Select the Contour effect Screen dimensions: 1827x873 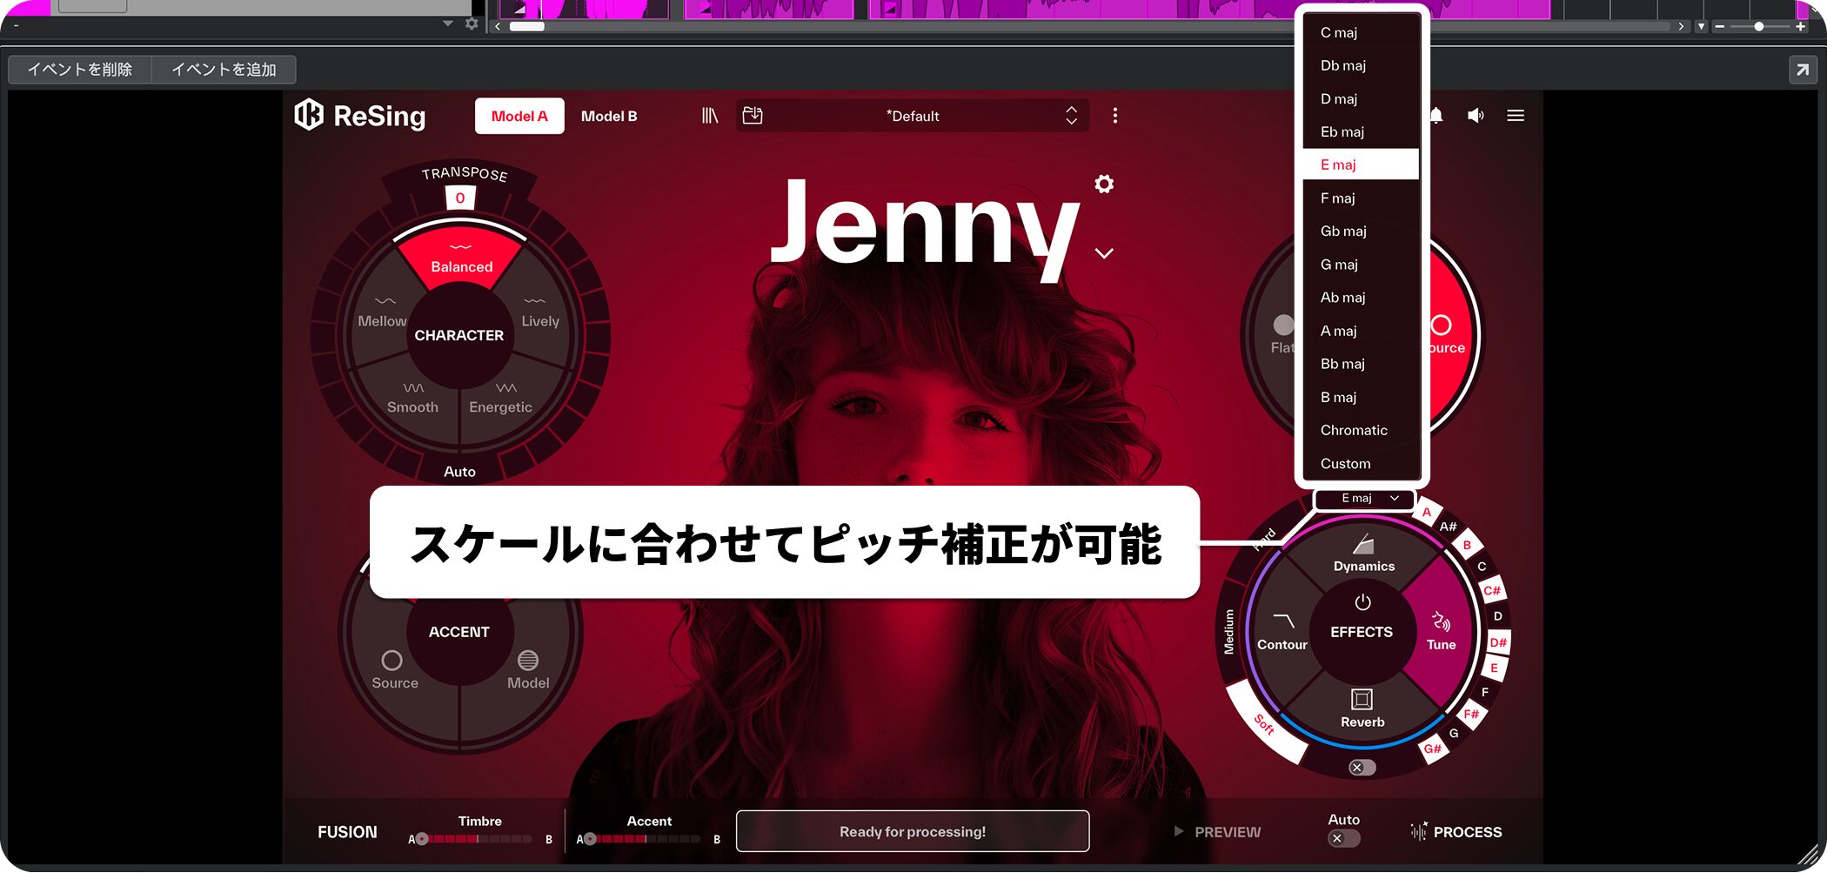coord(1282,631)
